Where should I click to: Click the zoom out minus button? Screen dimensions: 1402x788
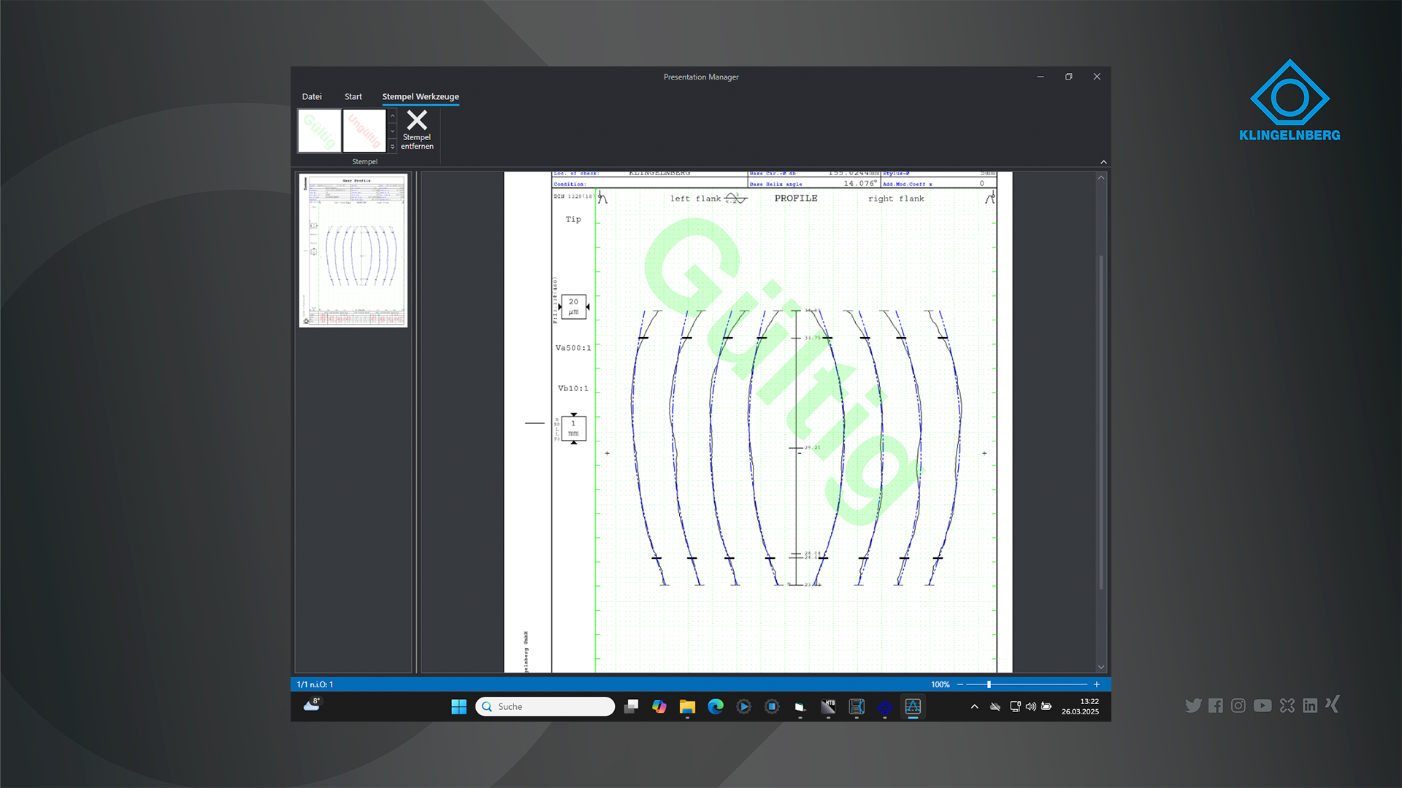click(x=959, y=684)
